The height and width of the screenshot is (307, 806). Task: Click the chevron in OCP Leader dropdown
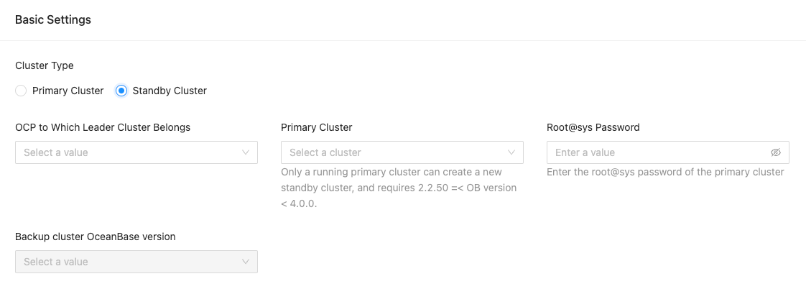pos(246,152)
